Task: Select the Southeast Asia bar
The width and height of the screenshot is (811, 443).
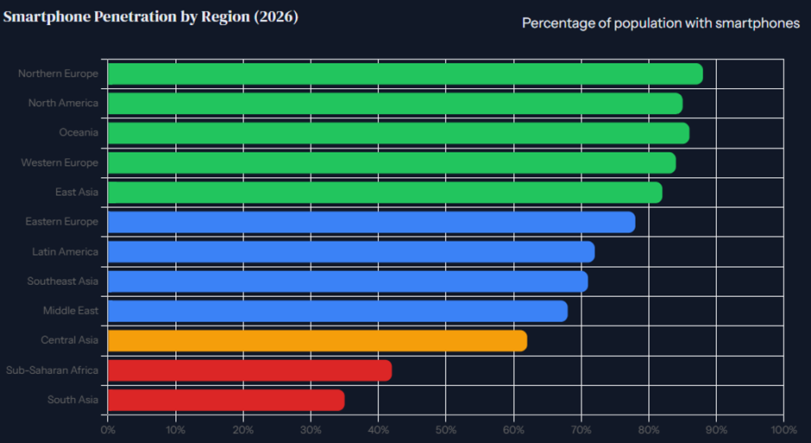Action: pos(348,282)
